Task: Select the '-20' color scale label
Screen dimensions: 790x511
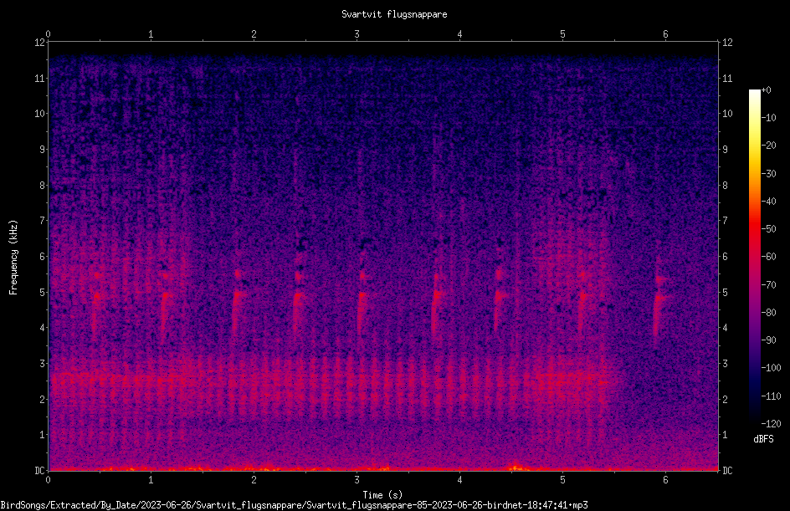Action: click(x=769, y=146)
